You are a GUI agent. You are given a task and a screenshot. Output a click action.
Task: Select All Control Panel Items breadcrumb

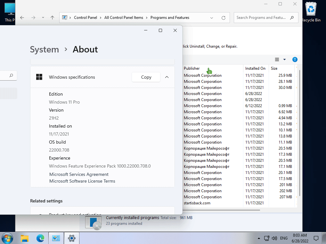(124, 18)
